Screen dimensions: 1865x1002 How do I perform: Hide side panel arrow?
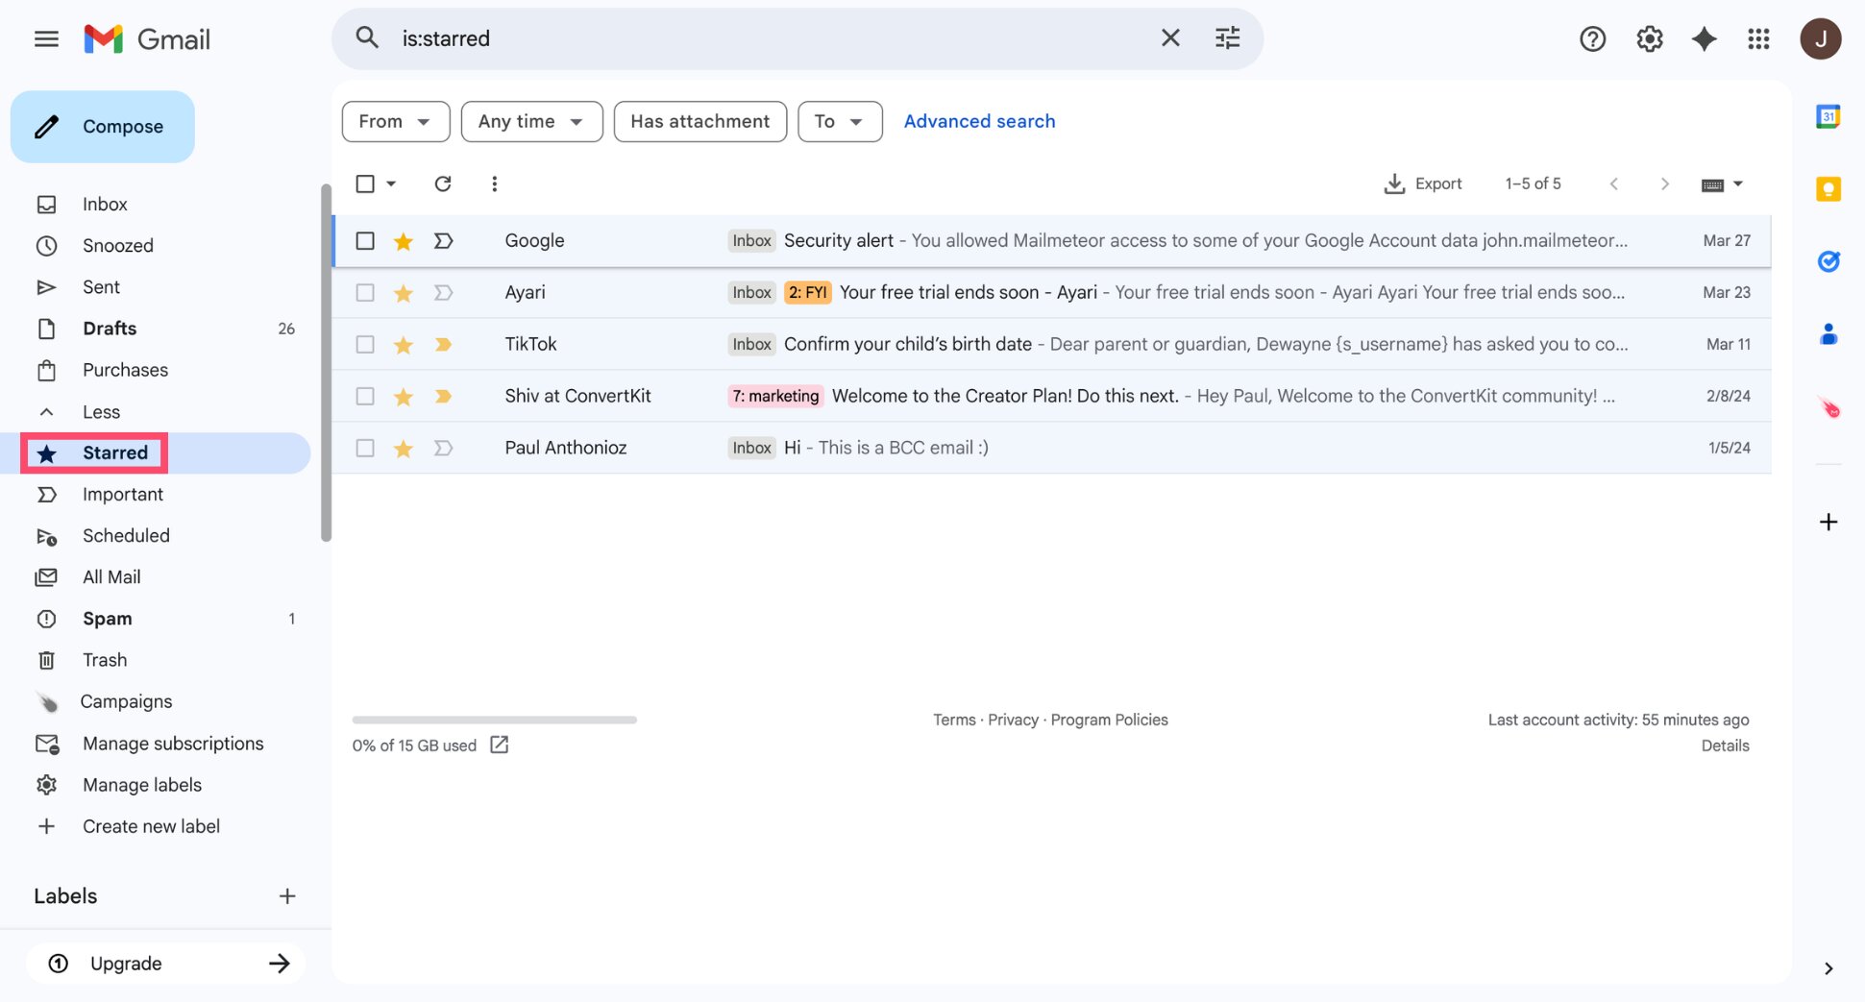1828,968
